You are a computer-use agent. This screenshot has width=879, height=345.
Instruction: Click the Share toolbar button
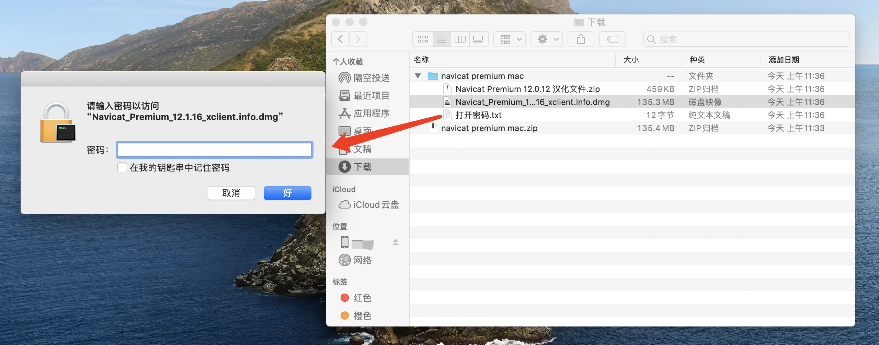point(581,39)
